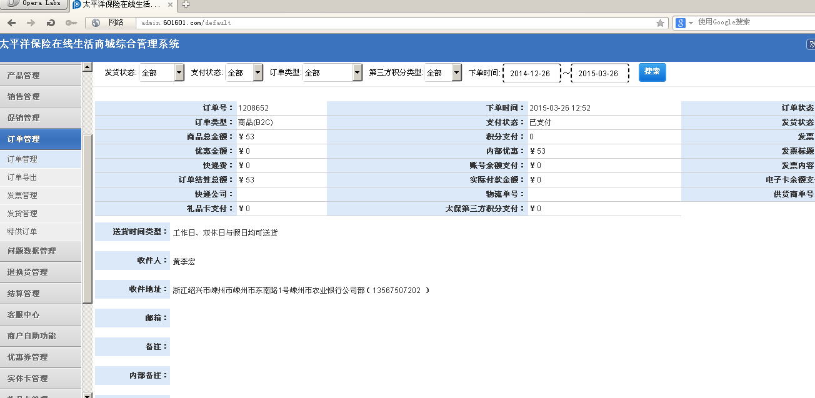Viewport: 815px width, 398px height.
Task: Click the 订单结算总额 label
Action: point(206,180)
